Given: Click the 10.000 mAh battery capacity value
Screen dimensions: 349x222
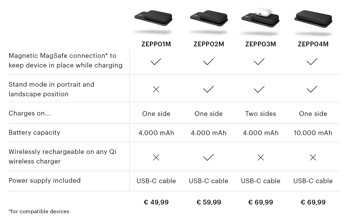Looking at the screenshot, I should (x=313, y=133).
